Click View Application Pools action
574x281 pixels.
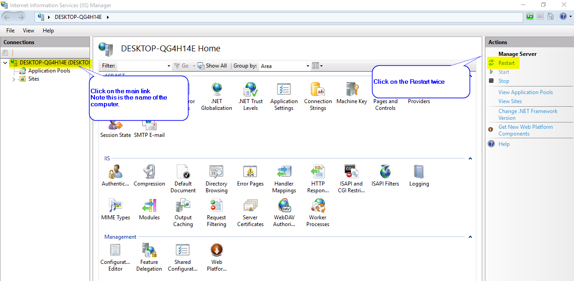(525, 92)
